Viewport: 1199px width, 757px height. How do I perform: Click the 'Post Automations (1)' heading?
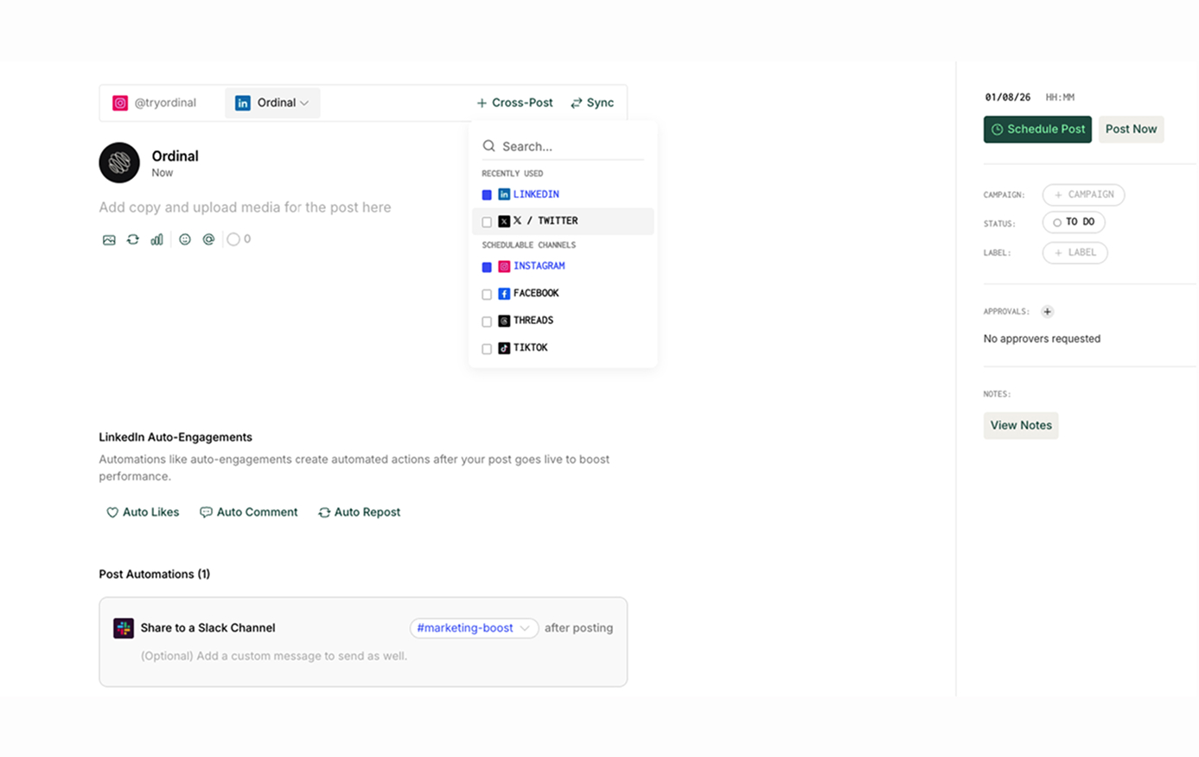click(154, 574)
